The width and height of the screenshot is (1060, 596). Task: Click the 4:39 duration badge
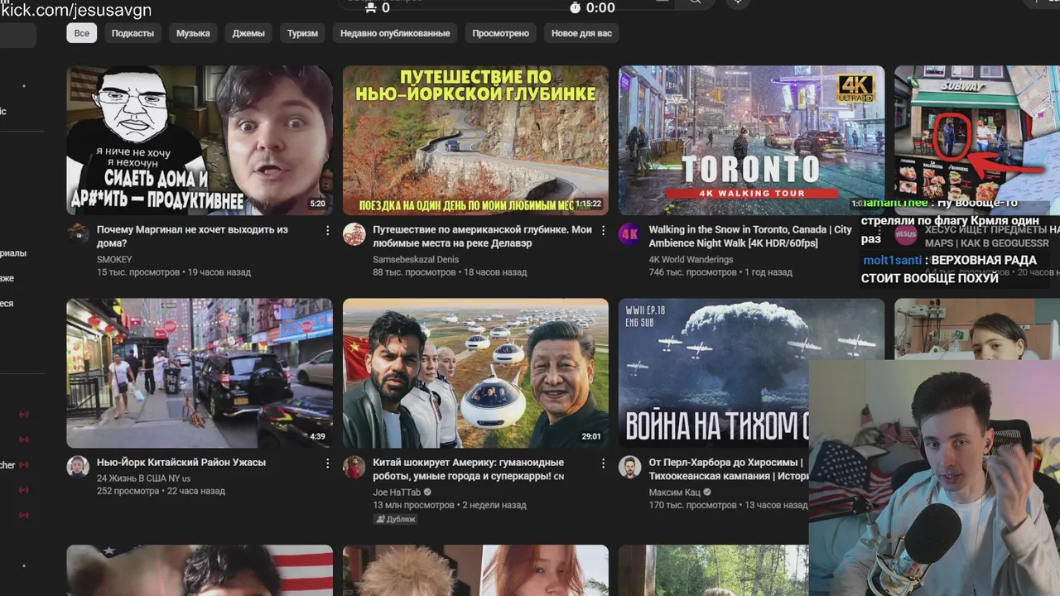coord(317,436)
